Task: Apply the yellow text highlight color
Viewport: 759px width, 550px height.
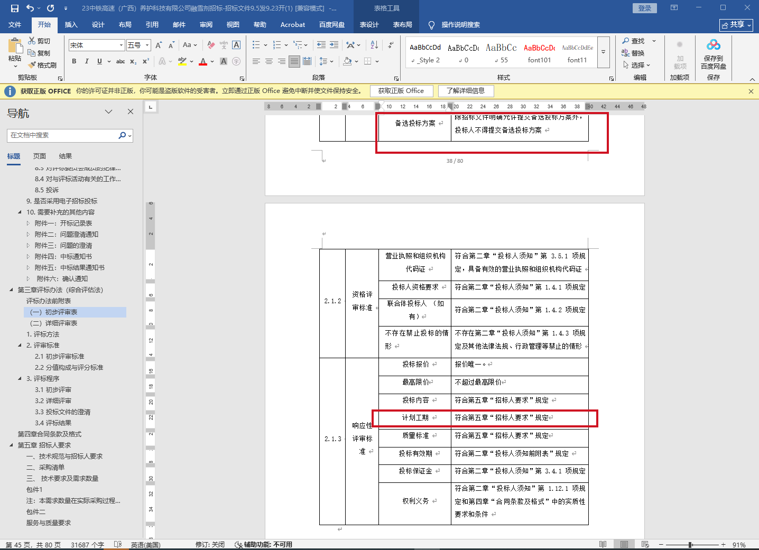Action: point(182,61)
